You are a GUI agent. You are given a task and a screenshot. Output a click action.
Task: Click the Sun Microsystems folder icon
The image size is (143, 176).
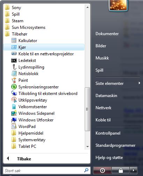click(x=7, y=27)
